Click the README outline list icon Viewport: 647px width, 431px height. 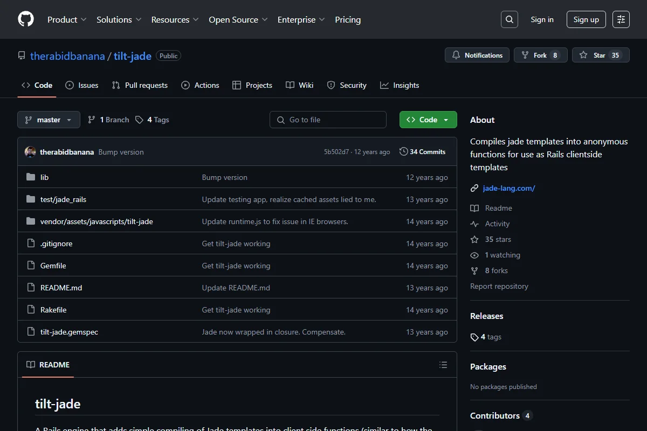click(443, 365)
